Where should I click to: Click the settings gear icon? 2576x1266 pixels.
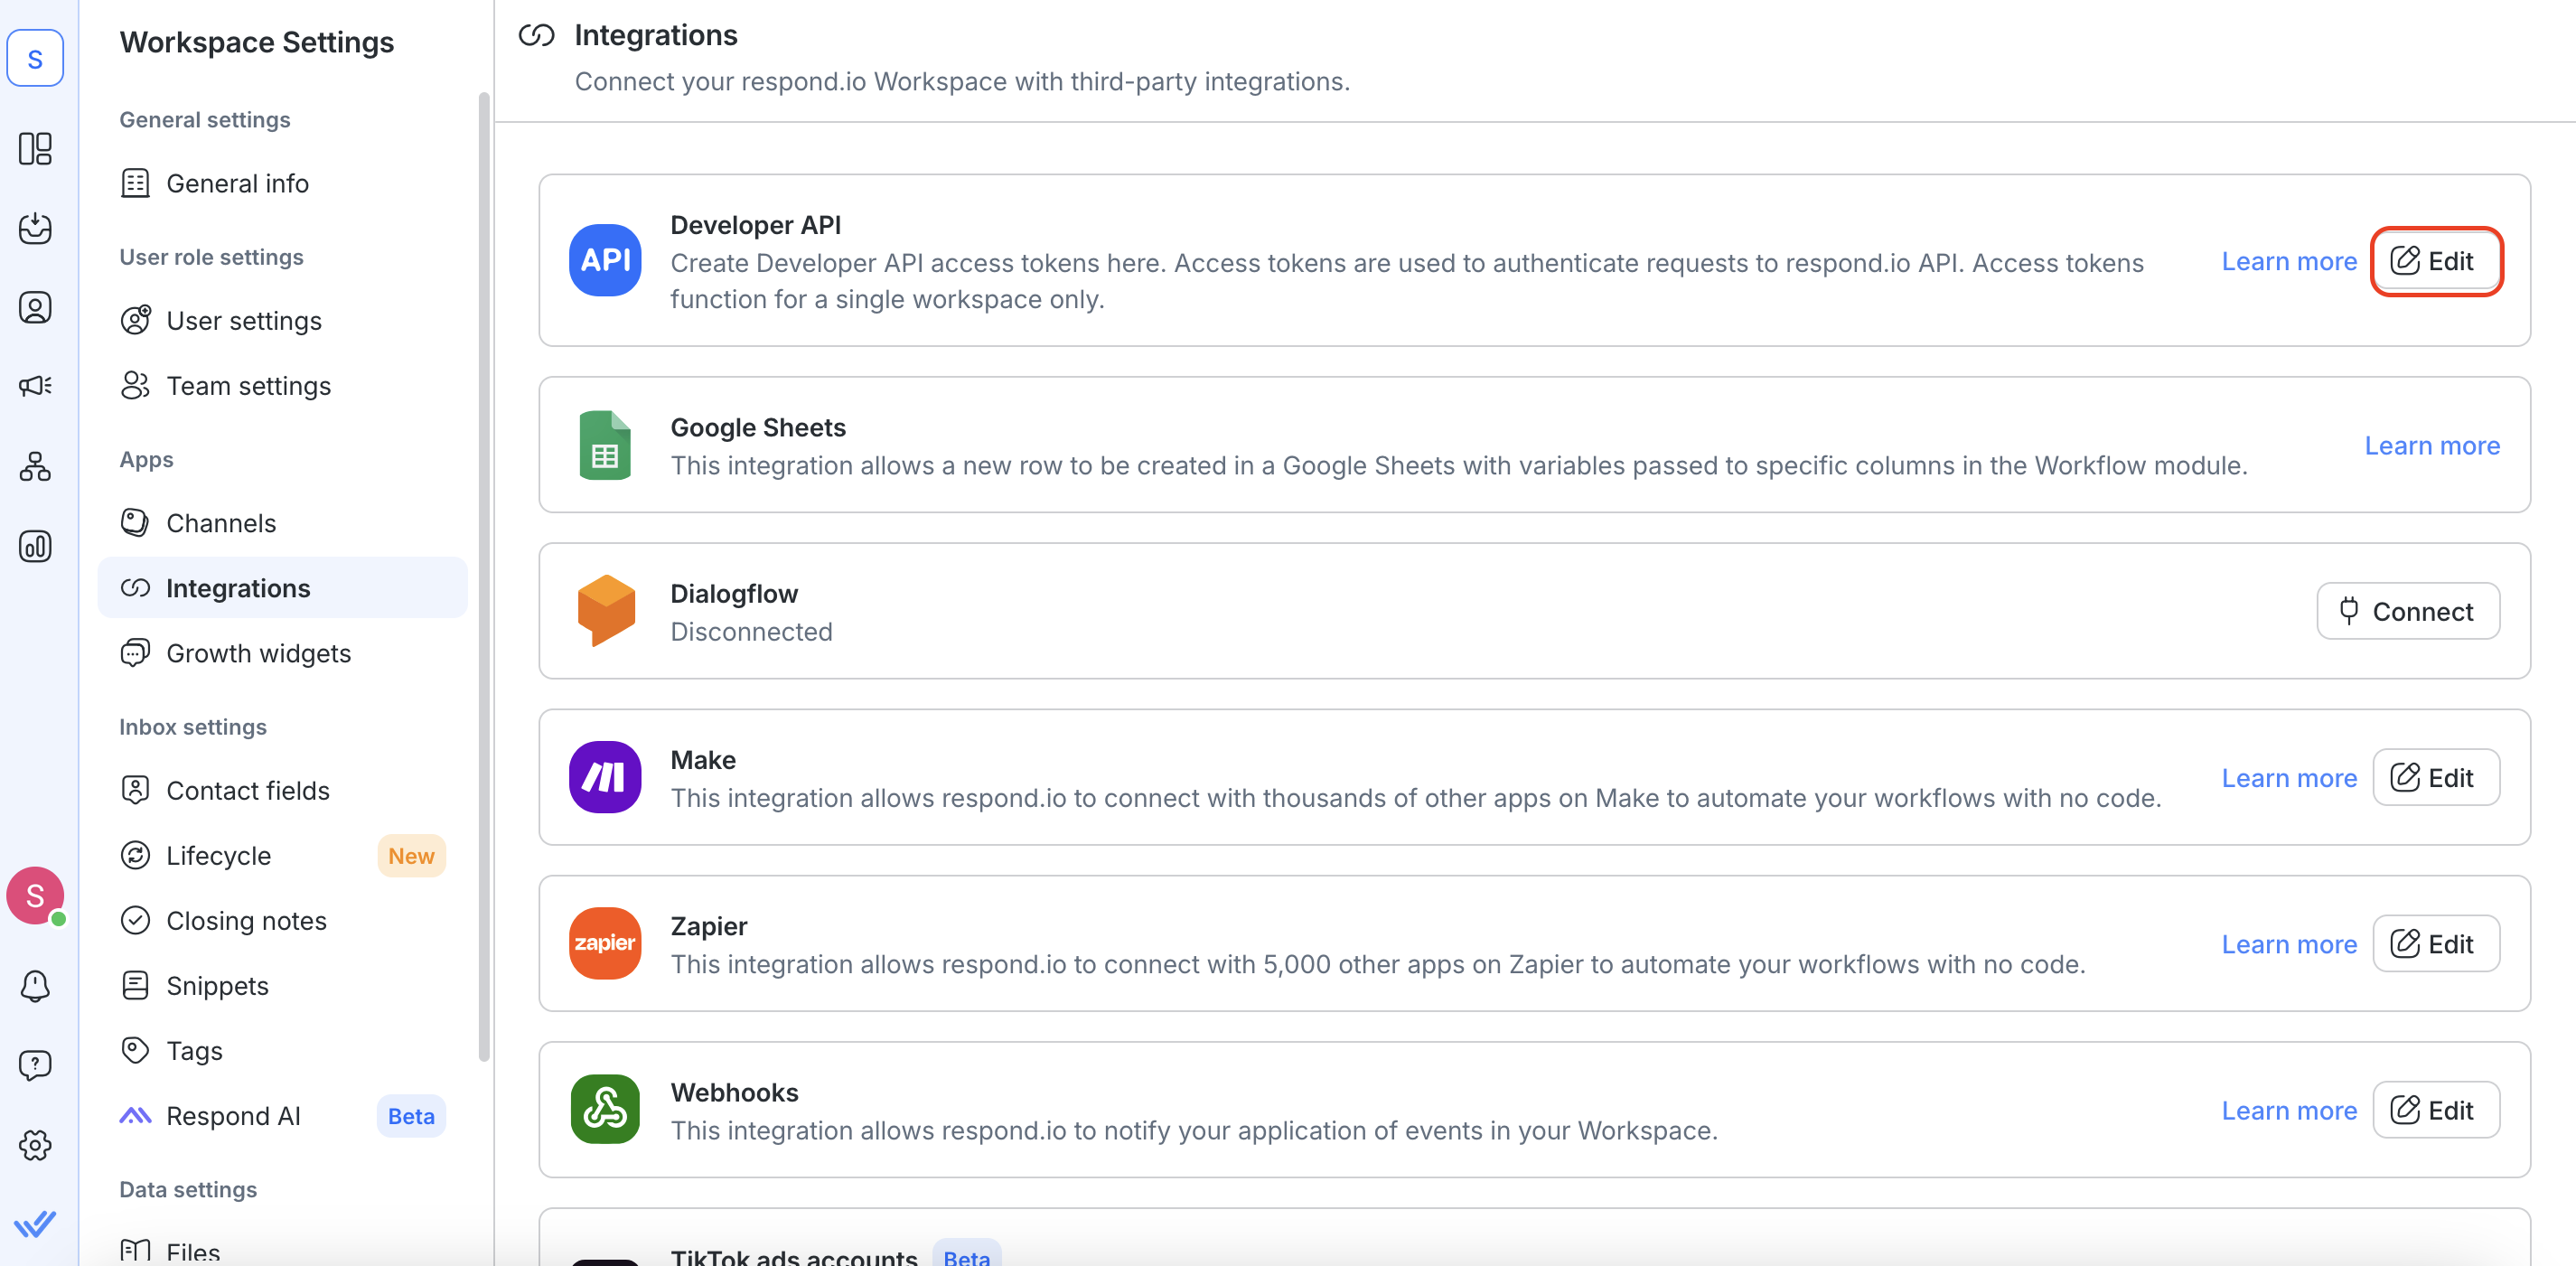[35, 1145]
